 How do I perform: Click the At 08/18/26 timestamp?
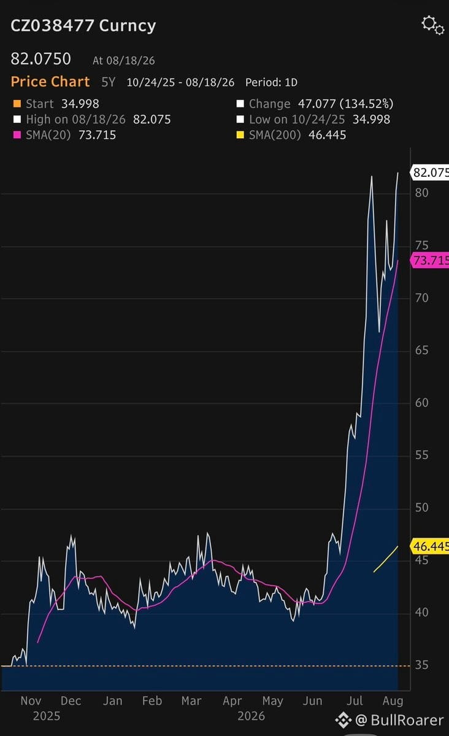point(123,61)
